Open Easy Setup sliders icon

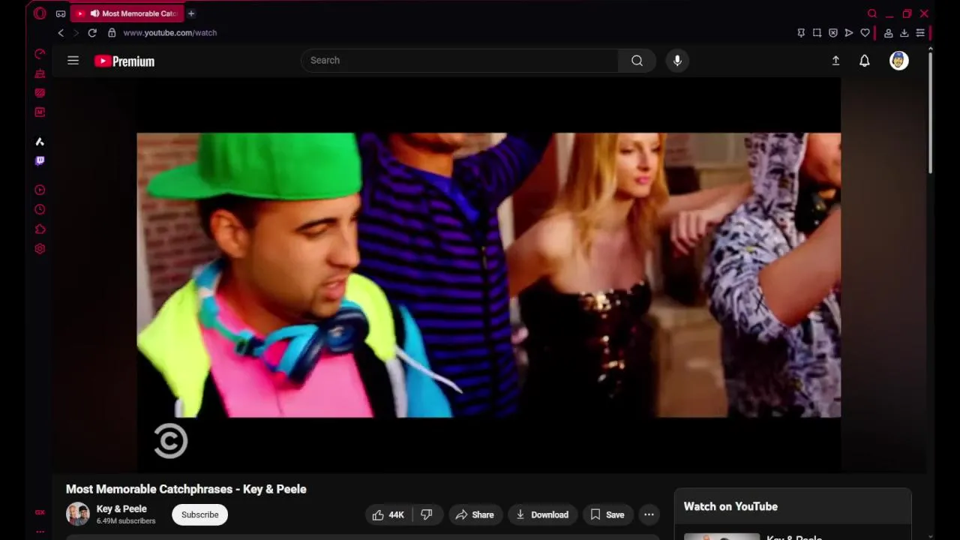point(920,33)
